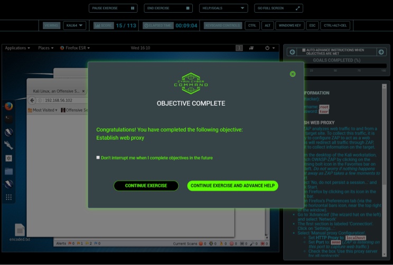Go to previous instruction with left arrow
The width and height of the screenshot is (393, 265).
point(292,52)
